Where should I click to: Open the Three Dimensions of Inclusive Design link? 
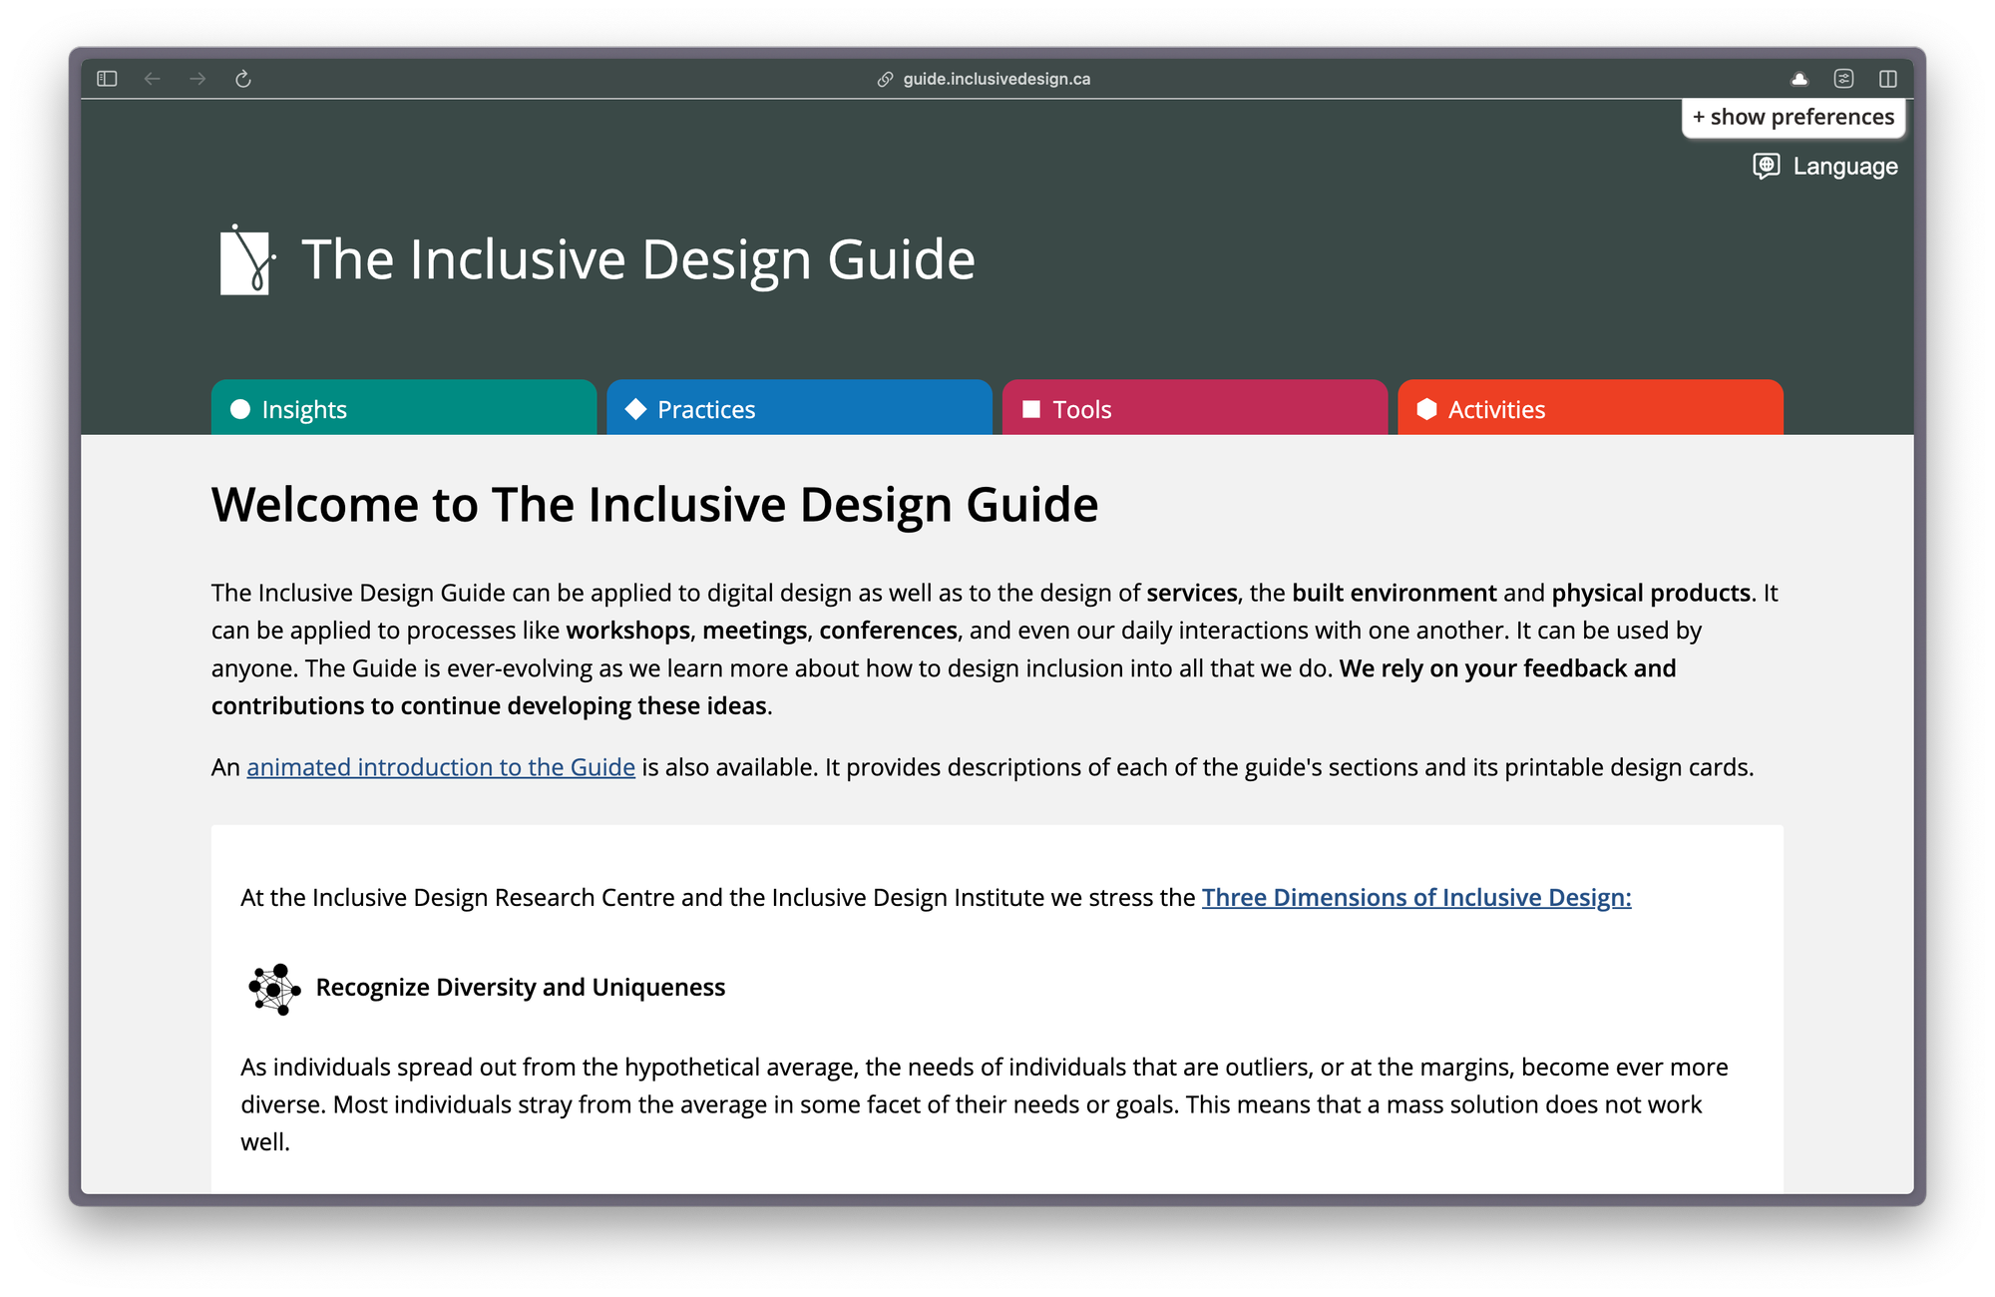tap(1417, 897)
